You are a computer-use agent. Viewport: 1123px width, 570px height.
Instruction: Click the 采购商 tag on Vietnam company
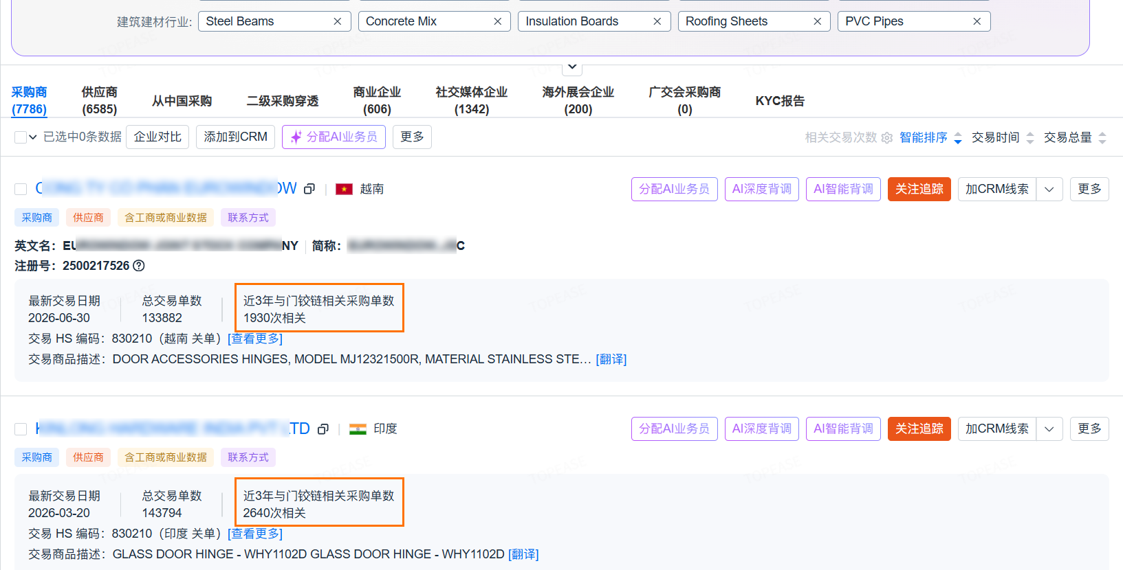36,218
